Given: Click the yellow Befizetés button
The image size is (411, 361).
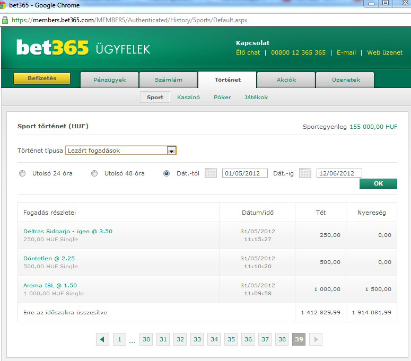Looking at the screenshot, I should pos(42,78).
